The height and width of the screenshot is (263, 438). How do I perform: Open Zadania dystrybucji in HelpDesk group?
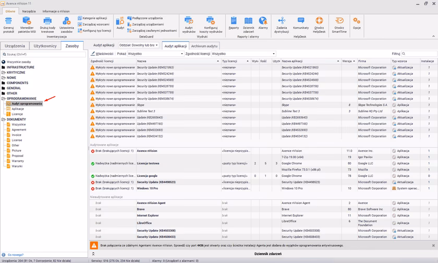coord(282,21)
